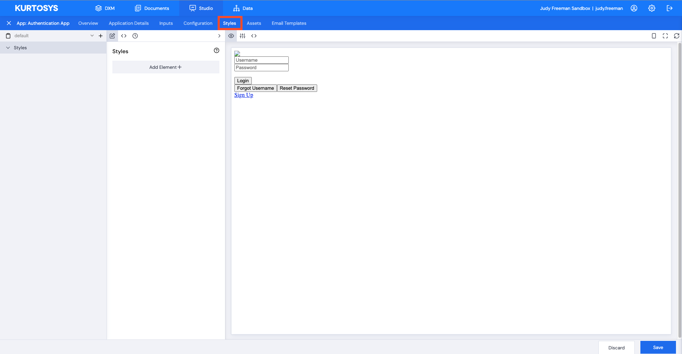Click the edit pencil icon near default

click(112, 35)
